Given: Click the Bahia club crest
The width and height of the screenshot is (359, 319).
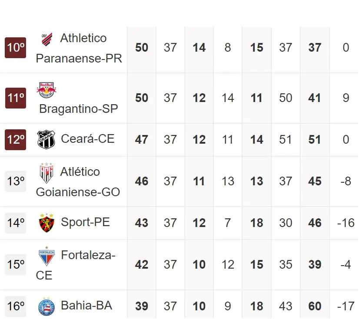Looking at the screenshot, I should point(47,307).
